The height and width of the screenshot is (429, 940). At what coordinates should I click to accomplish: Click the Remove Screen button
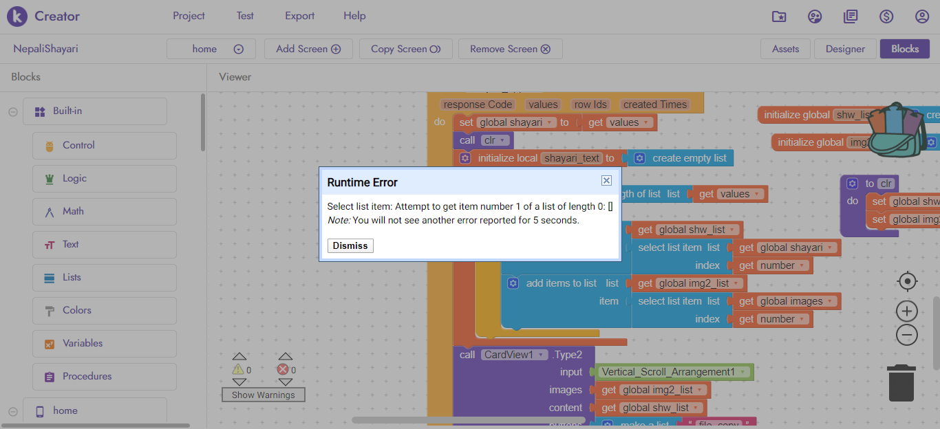510,49
